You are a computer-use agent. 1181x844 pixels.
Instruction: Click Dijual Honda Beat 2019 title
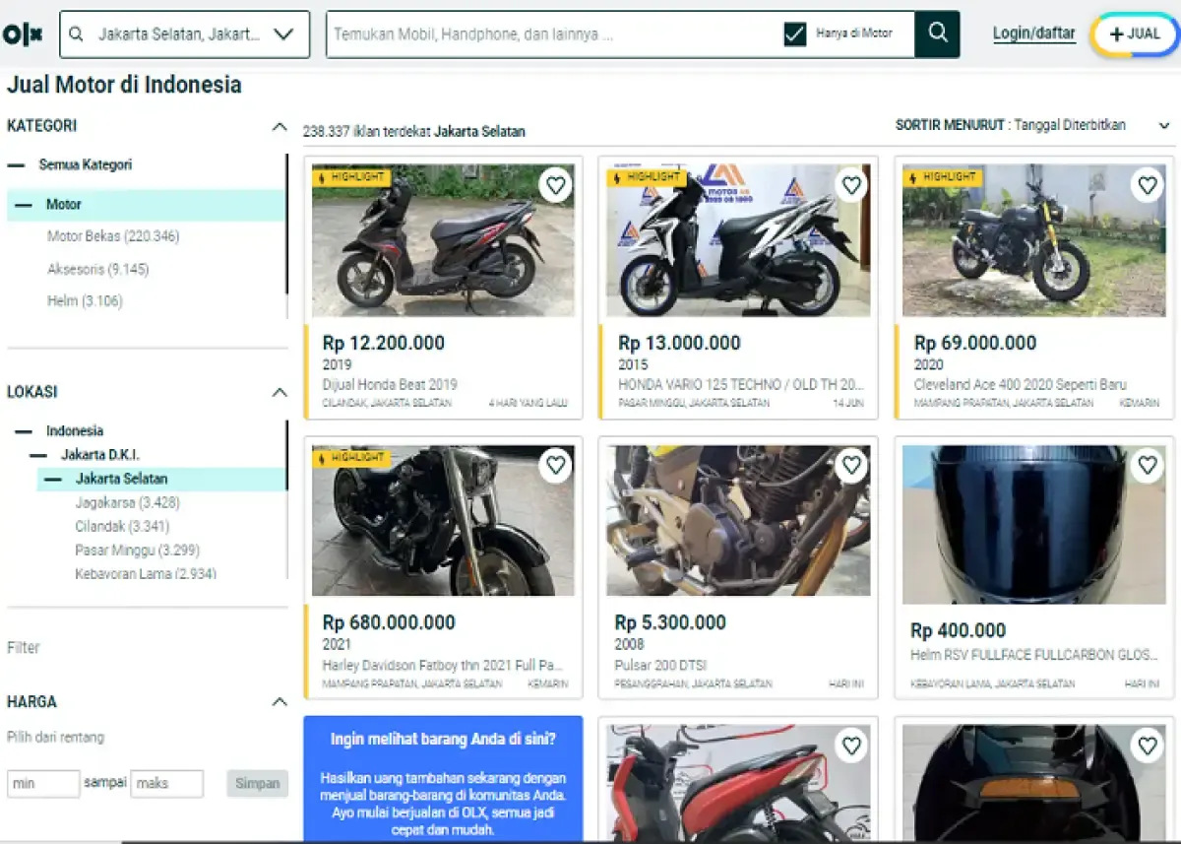coord(390,385)
